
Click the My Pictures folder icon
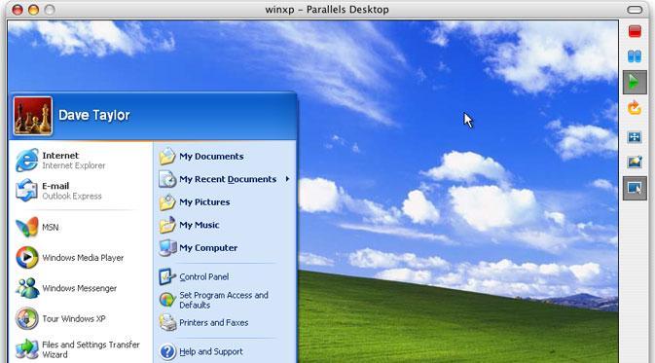(167, 202)
